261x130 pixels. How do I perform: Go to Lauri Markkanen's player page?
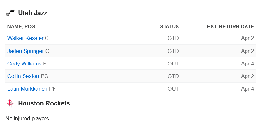click(x=27, y=89)
